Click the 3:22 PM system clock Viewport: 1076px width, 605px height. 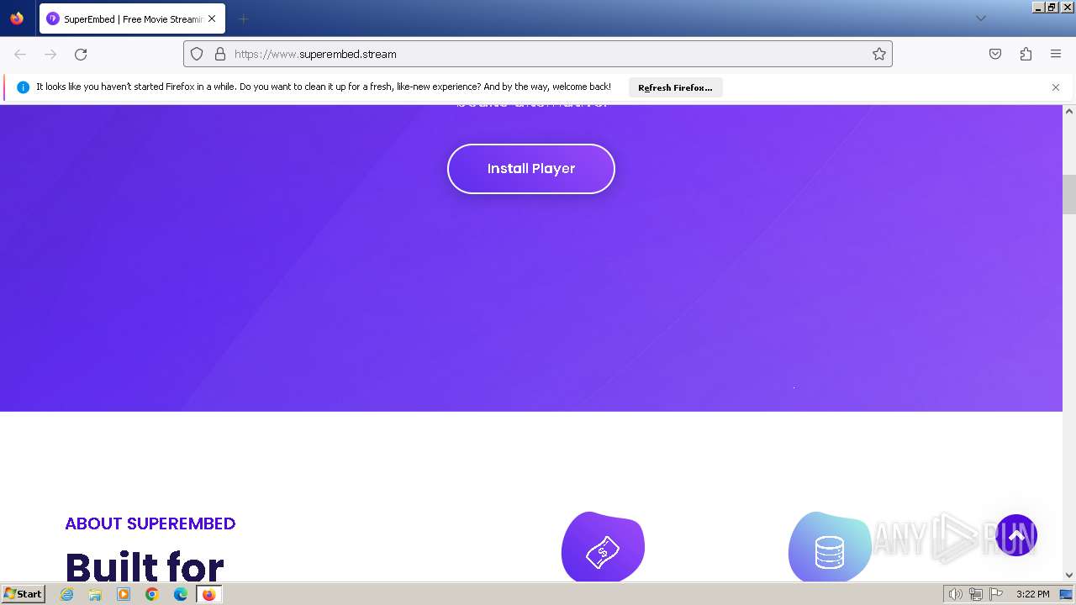1032,594
